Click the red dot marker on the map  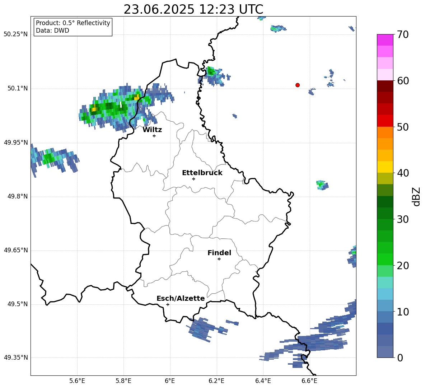click(298, 85)
